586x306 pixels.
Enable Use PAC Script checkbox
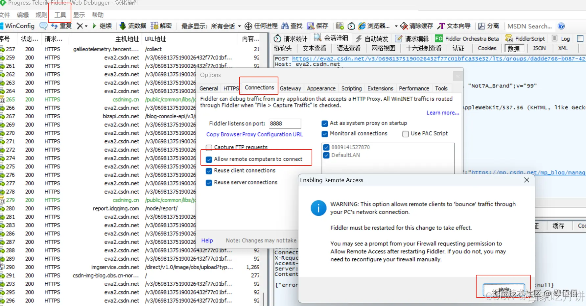click(406, 134)
